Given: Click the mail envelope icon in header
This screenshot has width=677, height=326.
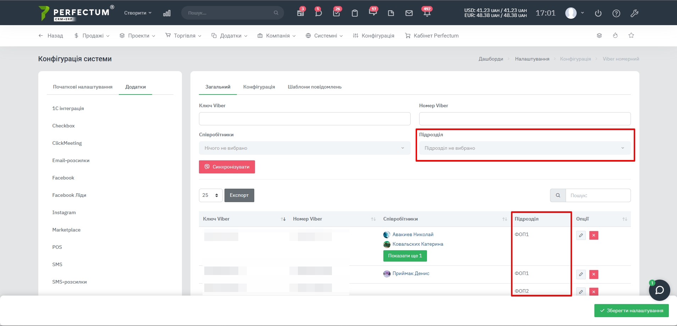Looking at the screenshot, I should coord(409,13).
